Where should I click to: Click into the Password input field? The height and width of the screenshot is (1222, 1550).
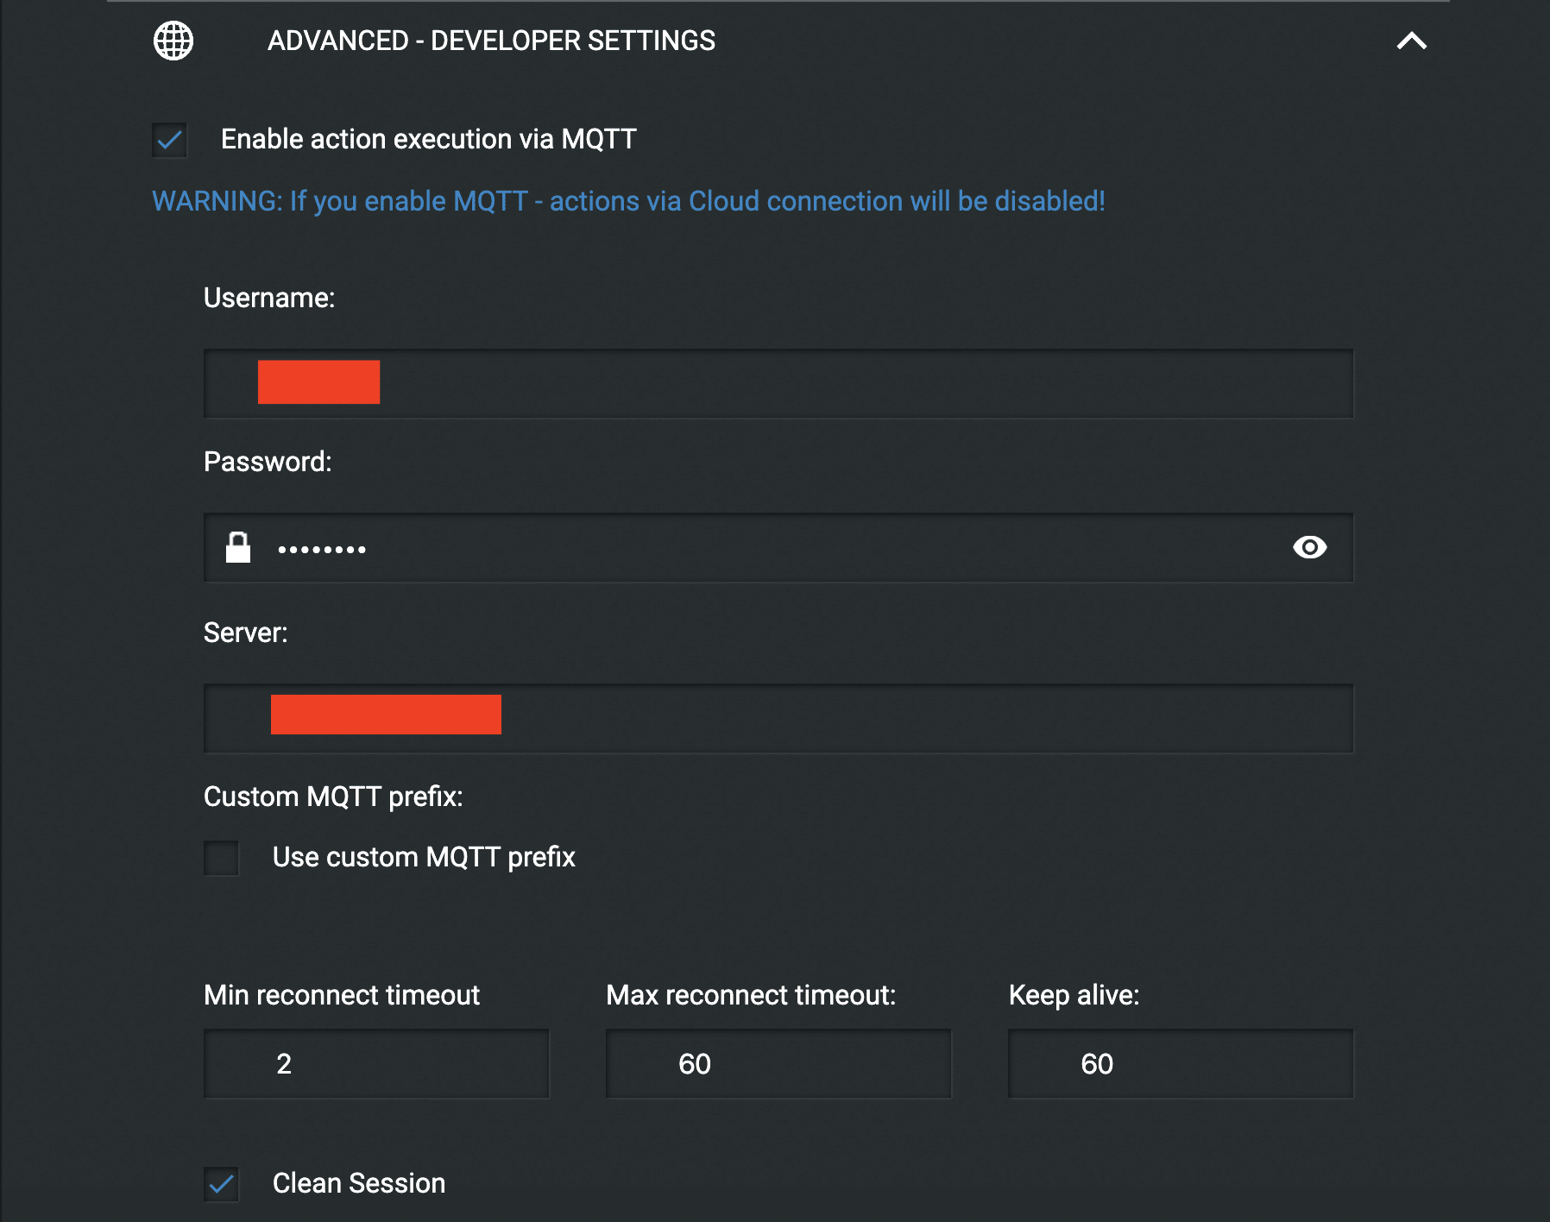click(778, 548)
